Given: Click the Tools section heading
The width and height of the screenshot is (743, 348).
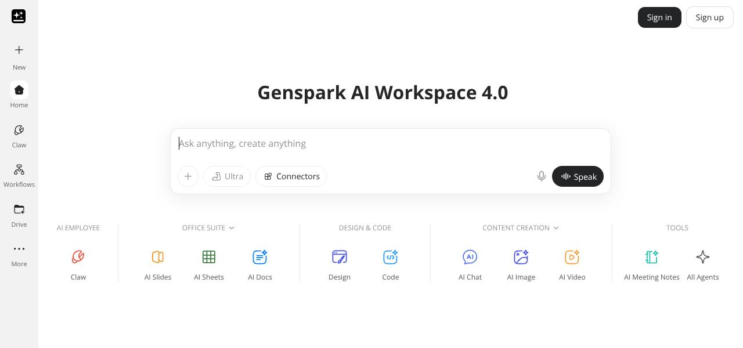Looking at the screenshot, I should tap(677, 228).
